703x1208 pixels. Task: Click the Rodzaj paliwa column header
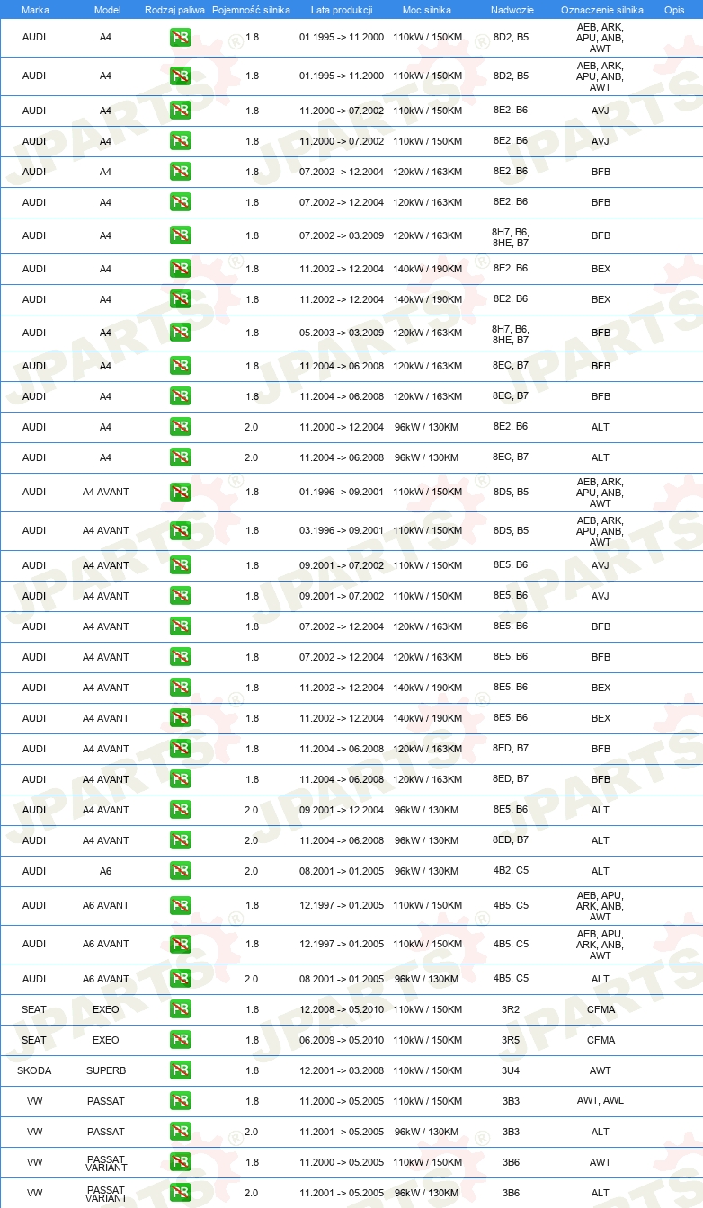click(x=175, y=9)
